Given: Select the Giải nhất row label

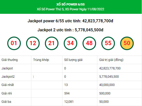Looking at the screenshot, I should click(x=8, y=85).
